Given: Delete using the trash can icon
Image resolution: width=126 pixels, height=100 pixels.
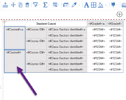Looking at the screenshot, I should (27, 5).
